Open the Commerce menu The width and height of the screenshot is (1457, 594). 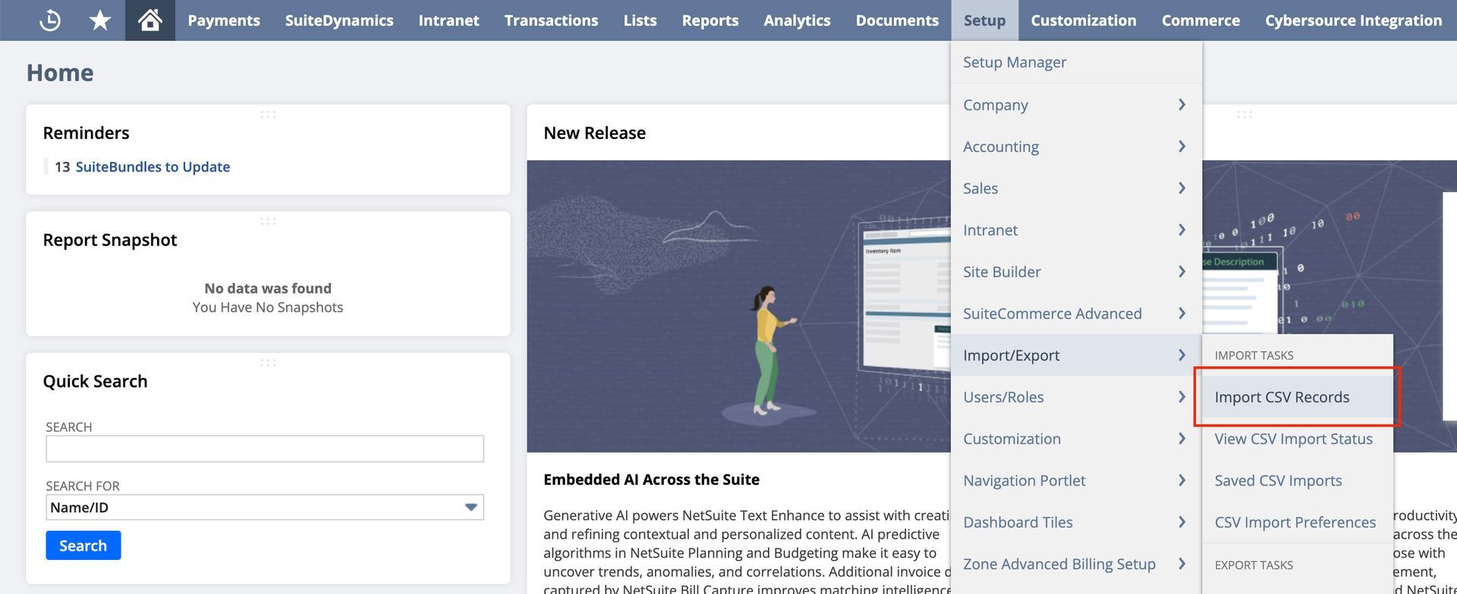click(x=1201, y=20)
